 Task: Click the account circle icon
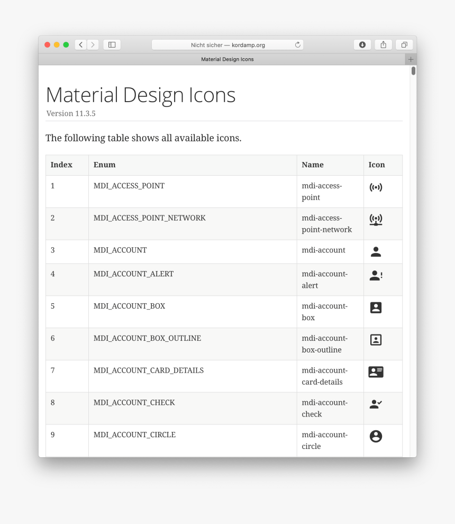click(x=376, y=436)
